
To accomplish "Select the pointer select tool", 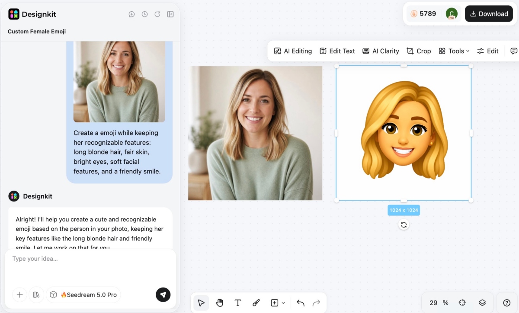I will point(201,303).
